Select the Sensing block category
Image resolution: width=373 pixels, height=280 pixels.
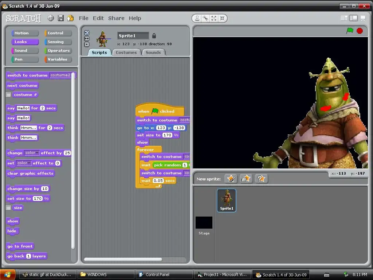point(58,42)
